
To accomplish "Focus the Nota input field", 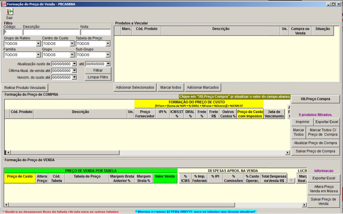I will [95, 32].
